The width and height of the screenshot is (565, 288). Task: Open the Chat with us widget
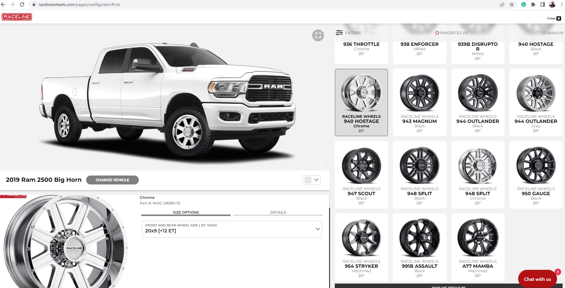[538, 279]
